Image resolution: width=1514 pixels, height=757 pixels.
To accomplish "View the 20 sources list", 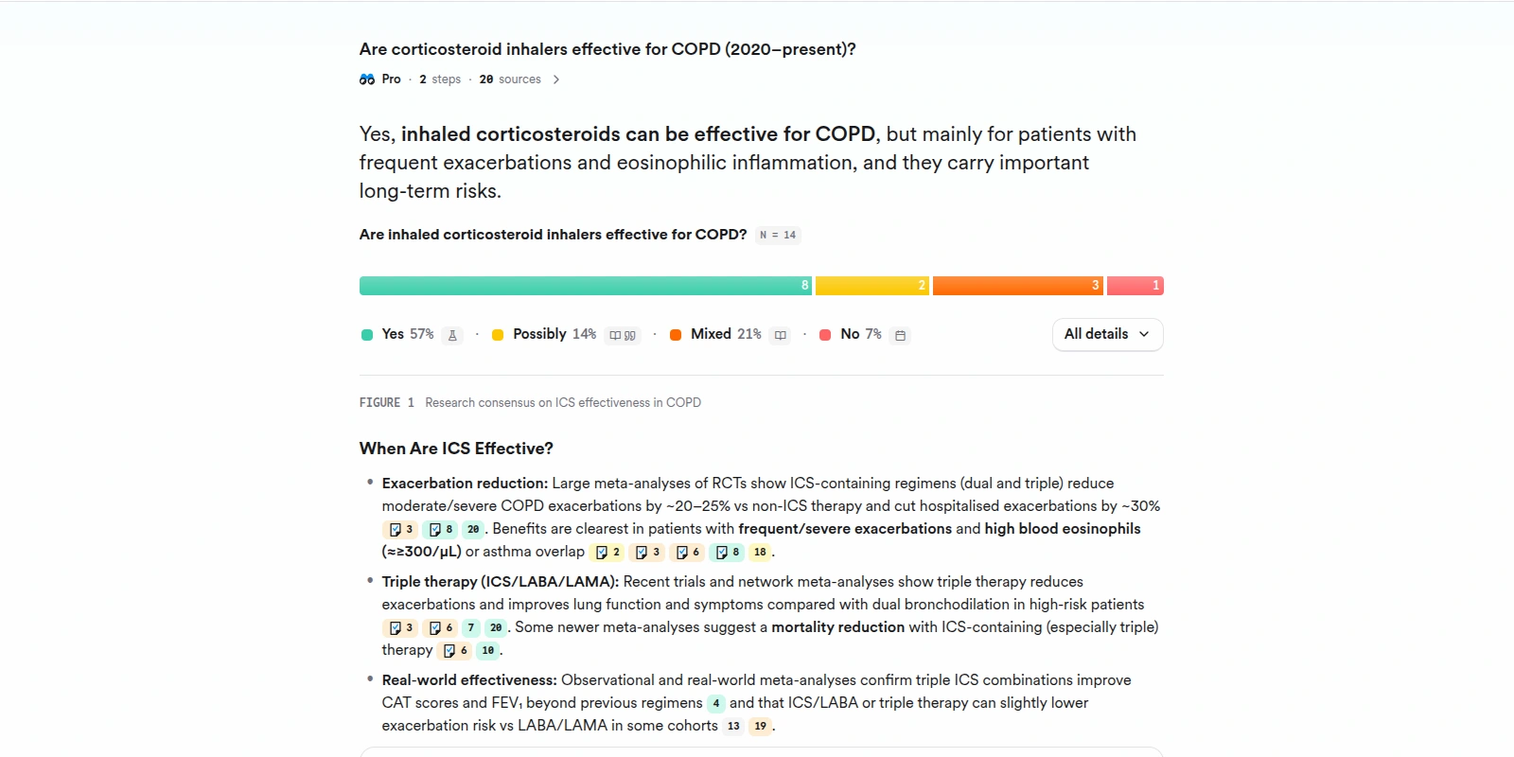I will (510, 79).
